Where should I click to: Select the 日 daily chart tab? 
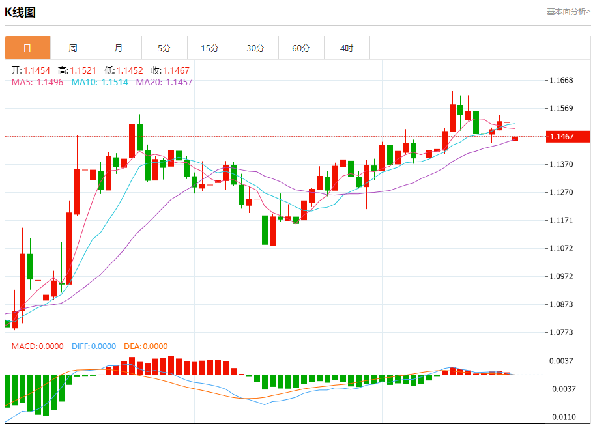pos(27,48)
